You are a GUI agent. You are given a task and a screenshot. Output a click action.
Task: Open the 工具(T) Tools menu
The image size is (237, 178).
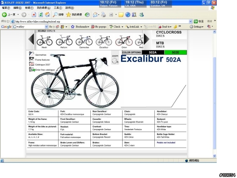58,8
